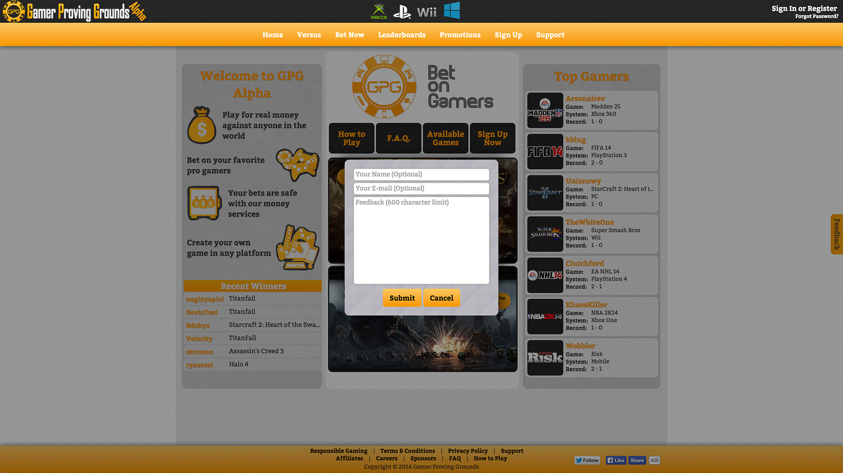The height and width of the screenshot is (473, 843).
Task: Open Unisnowy's gamer profile
Action: pos(583,181)
